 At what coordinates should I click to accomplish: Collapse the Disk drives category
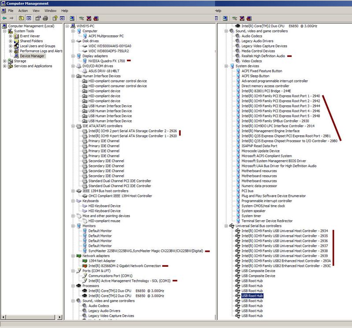click(73, 41)
